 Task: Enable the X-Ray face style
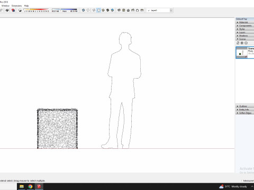[84, 10]
